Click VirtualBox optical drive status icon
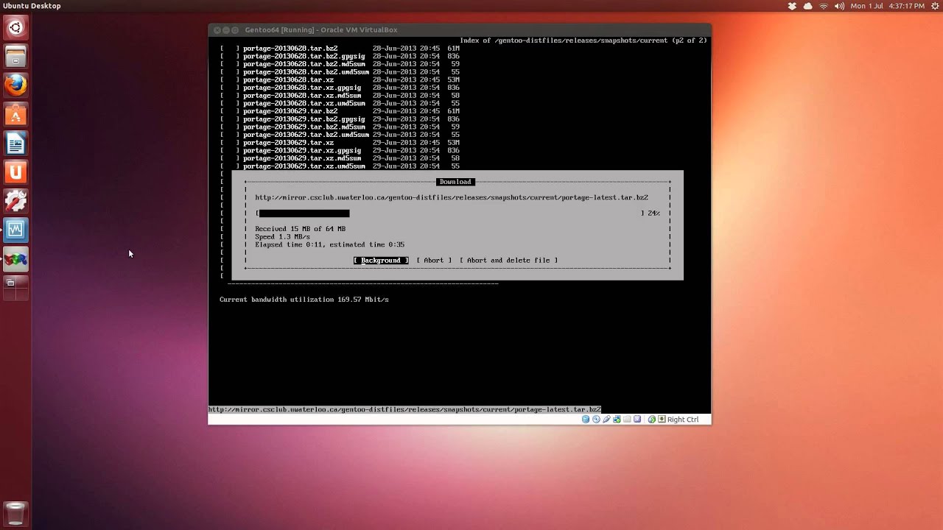 [596, 419]
